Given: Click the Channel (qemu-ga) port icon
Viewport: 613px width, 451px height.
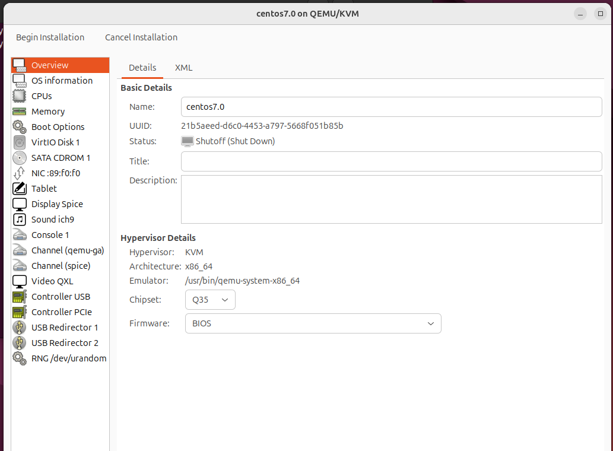Looking at the screenshot, I should 19,250.
